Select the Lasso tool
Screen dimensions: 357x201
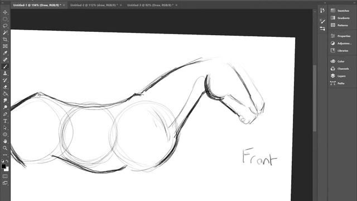tap(5, 26)
